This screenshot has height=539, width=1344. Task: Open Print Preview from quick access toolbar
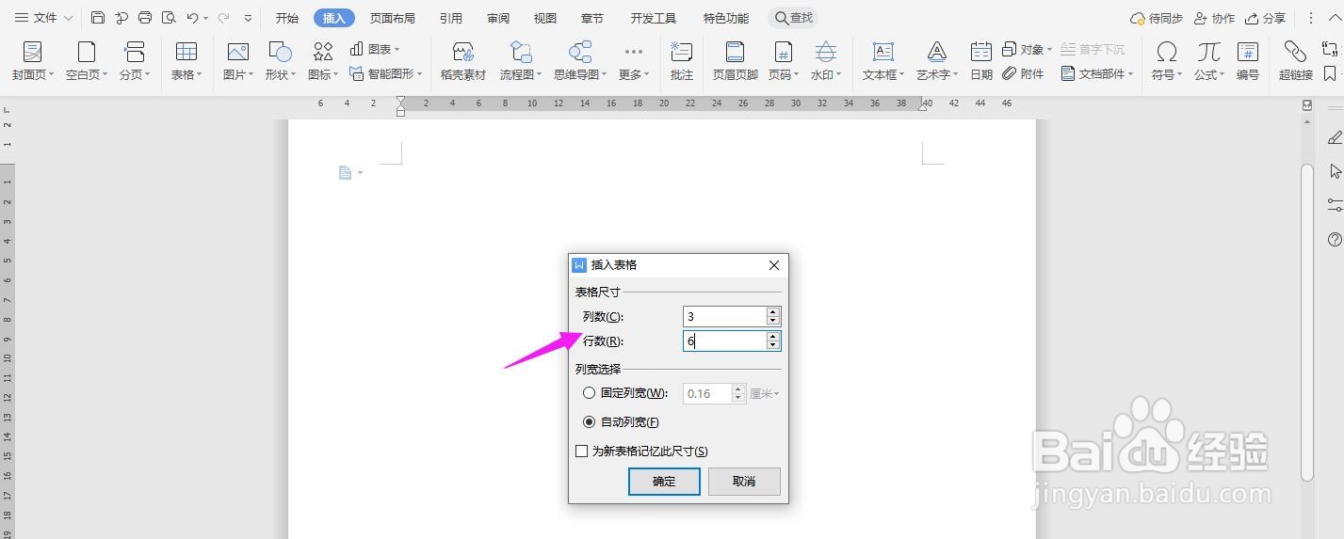169,18
